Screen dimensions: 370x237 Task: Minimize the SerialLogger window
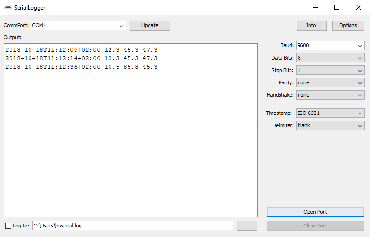[315, 7]
